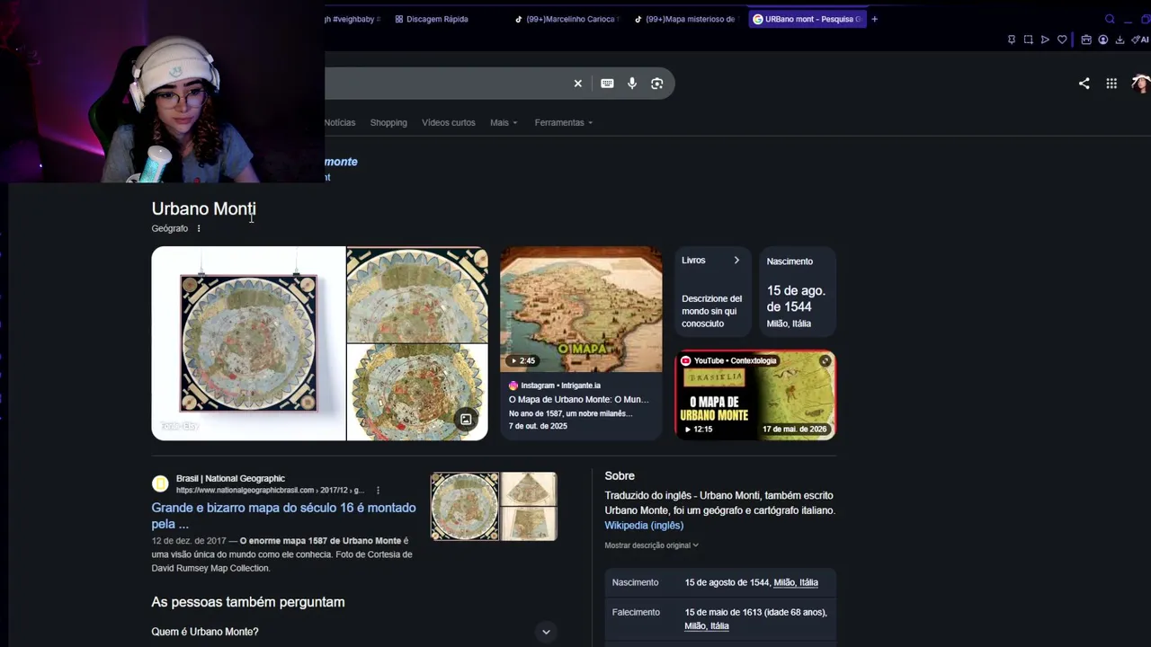
Task: Switch to the Mapa misterioso TikTok tab
Action: tap(688, 19)
